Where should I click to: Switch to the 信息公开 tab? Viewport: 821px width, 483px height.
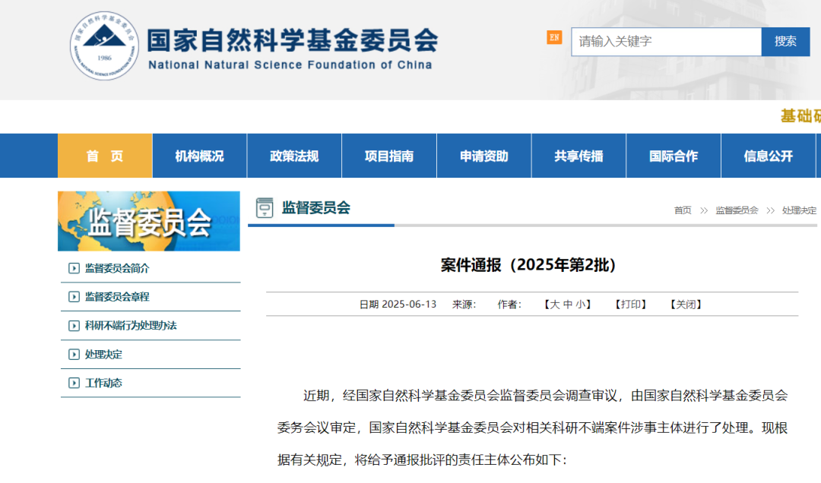pyautogui.click(x=768, y=155)
